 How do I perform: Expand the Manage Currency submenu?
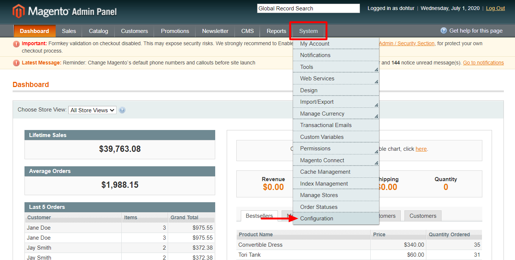point(336,114)
